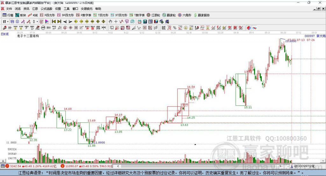The width and height of the screenshot is (326, 176).
Task: Open the P数字表 tool
Action: (84, 15)
